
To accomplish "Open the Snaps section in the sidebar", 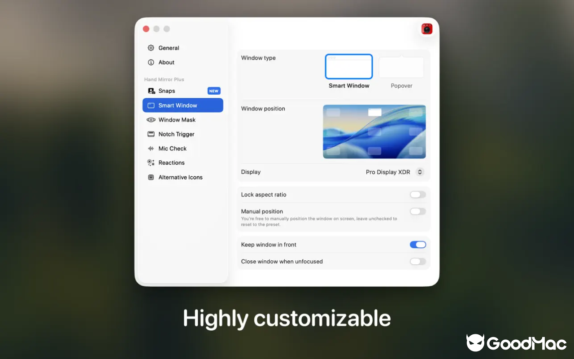I will pyautogui.click(x=166, y=91).
